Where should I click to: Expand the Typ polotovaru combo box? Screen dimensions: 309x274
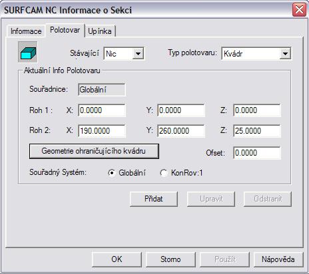(x=256, y=53)
